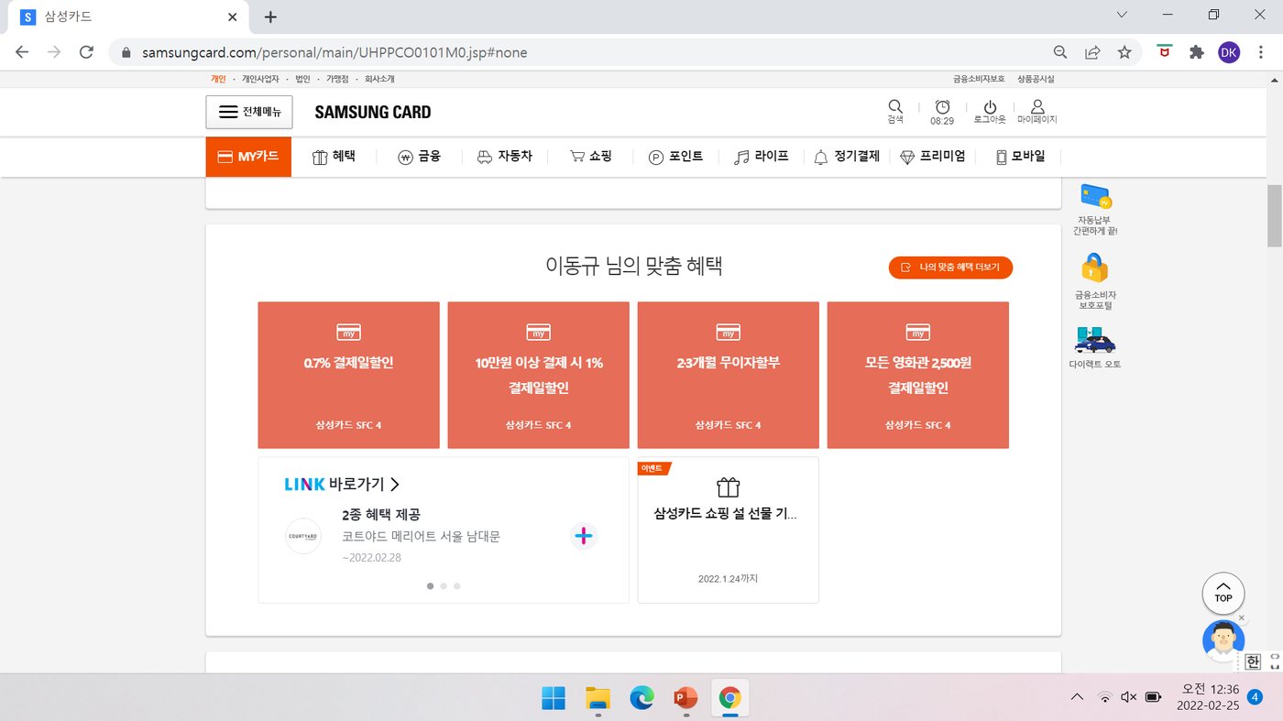This screenshot has height=721, width=1283.
Task: Expand the tab search chevron
Action: 1123,15
